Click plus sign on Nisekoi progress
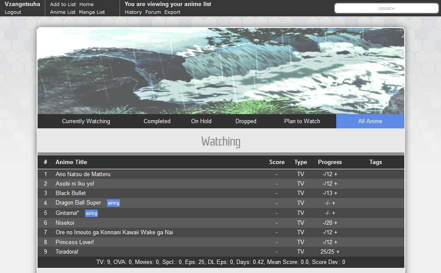Screen dimensions: 441x273 336,223
